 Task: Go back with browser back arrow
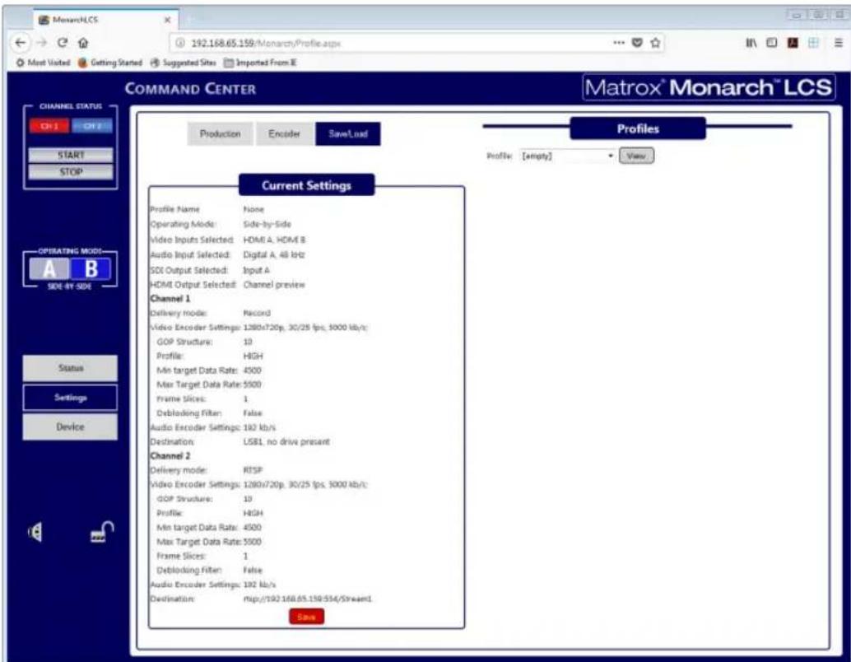21,42
